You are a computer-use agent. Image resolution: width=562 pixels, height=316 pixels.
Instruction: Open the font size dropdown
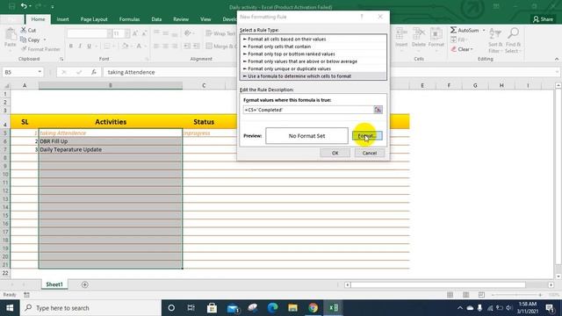(126, 33)
